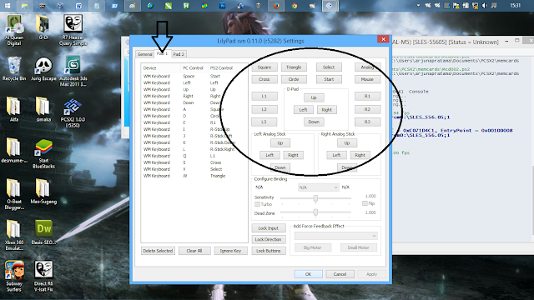The width and height of the screenshot is (534, 300).
Task: Bind the L2 button
Action: [x=264, y=109]
